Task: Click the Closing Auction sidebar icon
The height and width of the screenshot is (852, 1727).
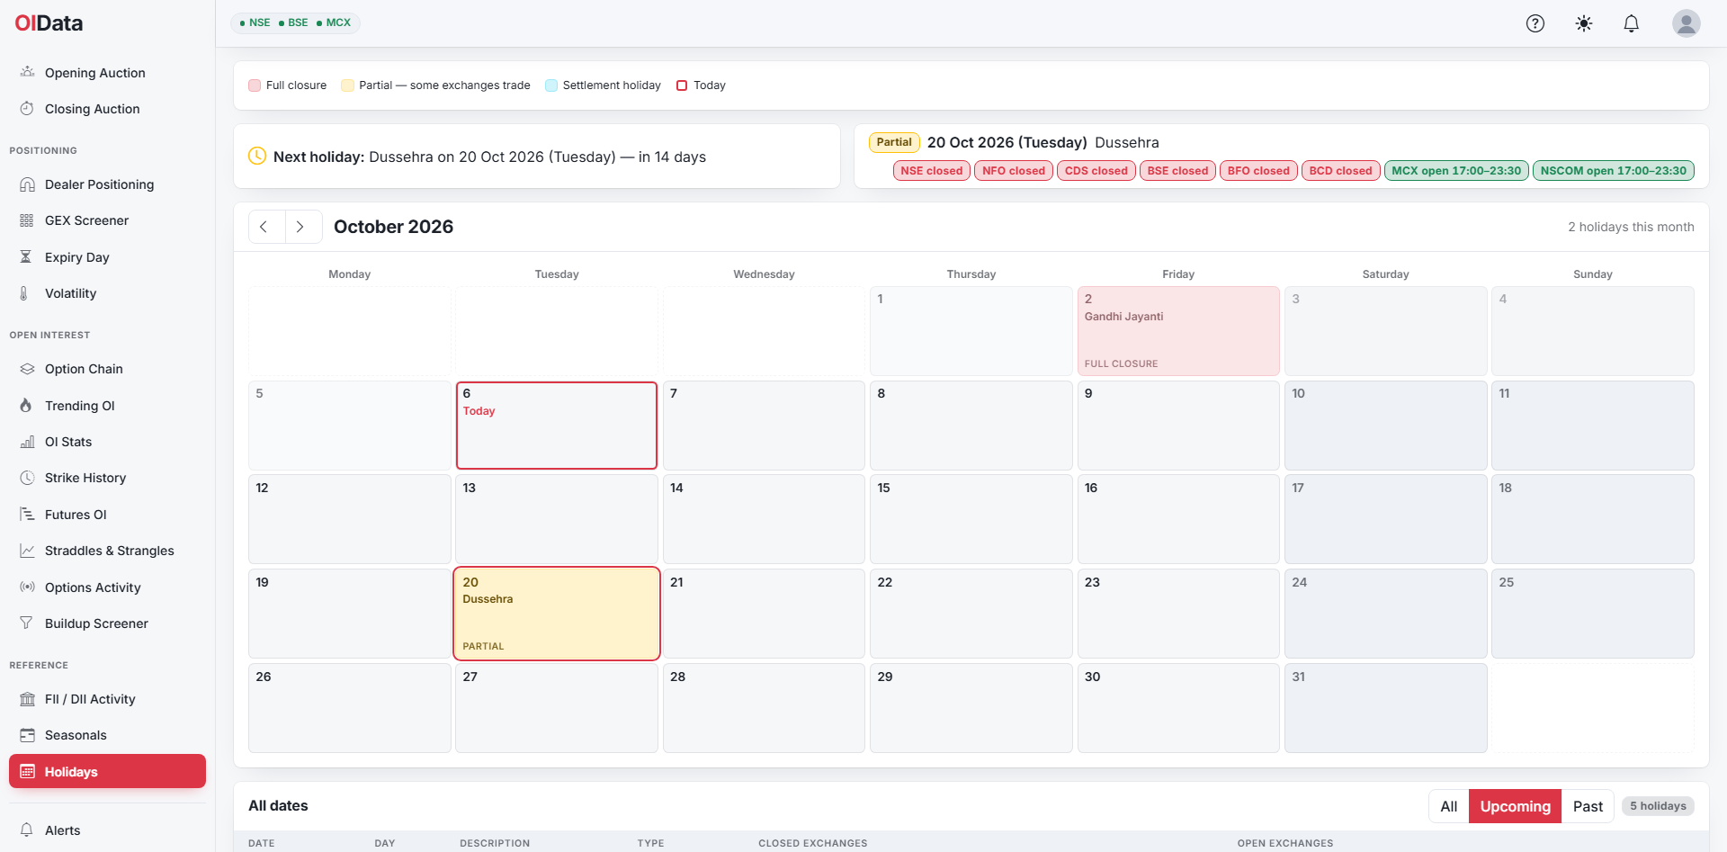Action: [x=27, y=108]
